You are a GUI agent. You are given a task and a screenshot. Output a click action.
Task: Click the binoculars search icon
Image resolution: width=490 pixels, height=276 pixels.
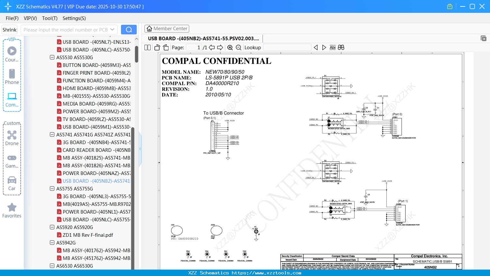click(x=341, y=47)
